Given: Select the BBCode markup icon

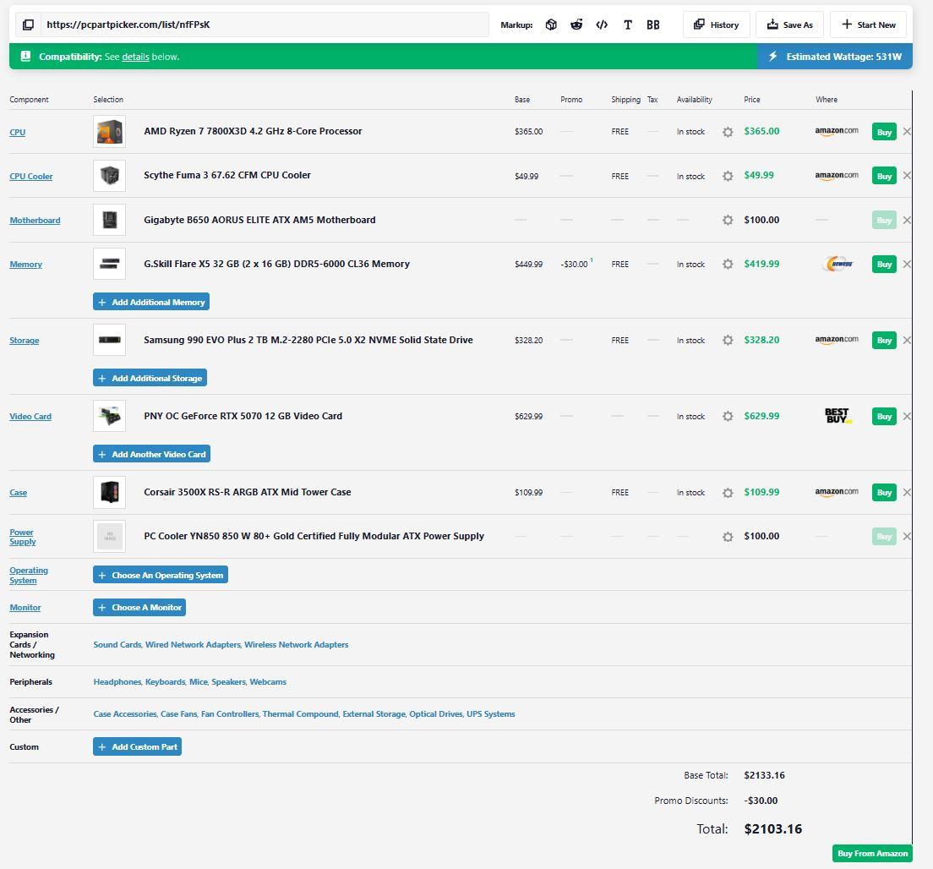Looking at the screenshot, I should (652, 25).
